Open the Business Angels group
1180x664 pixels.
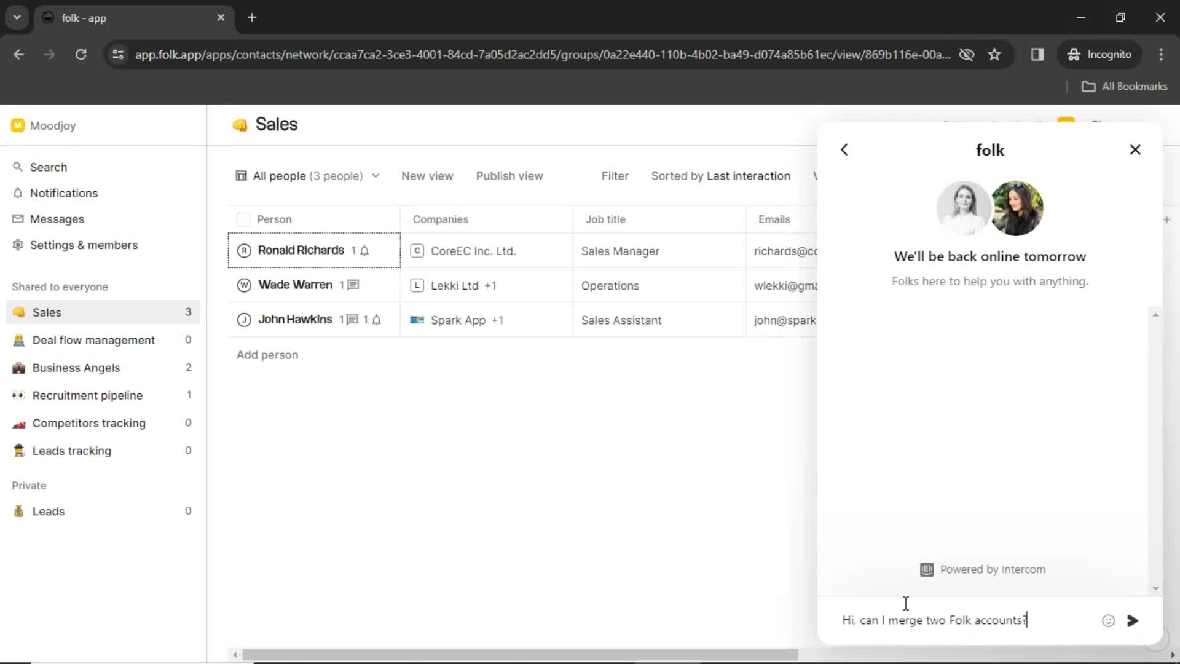coord(103,368)
